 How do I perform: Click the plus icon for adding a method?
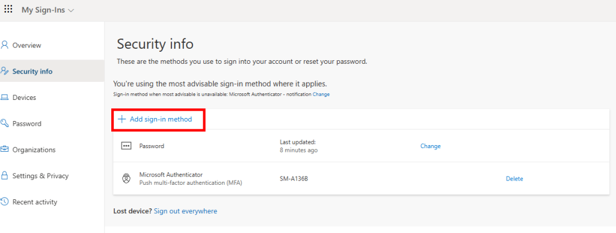tap(122, 119)
